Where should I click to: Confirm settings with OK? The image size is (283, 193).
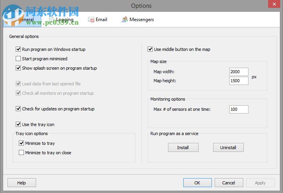click(197, 183)
